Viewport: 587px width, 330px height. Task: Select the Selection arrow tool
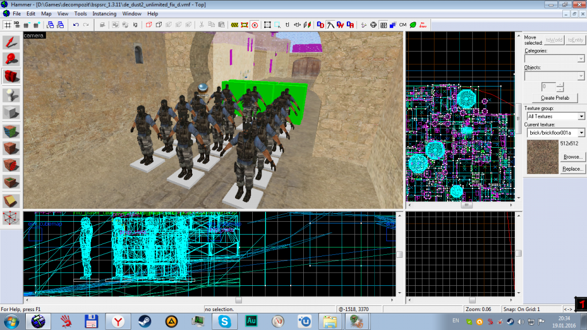click(11, 42)
